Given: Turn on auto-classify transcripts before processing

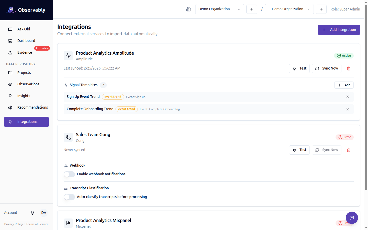Looking at the screenshot, I should (x=69, y=197).
